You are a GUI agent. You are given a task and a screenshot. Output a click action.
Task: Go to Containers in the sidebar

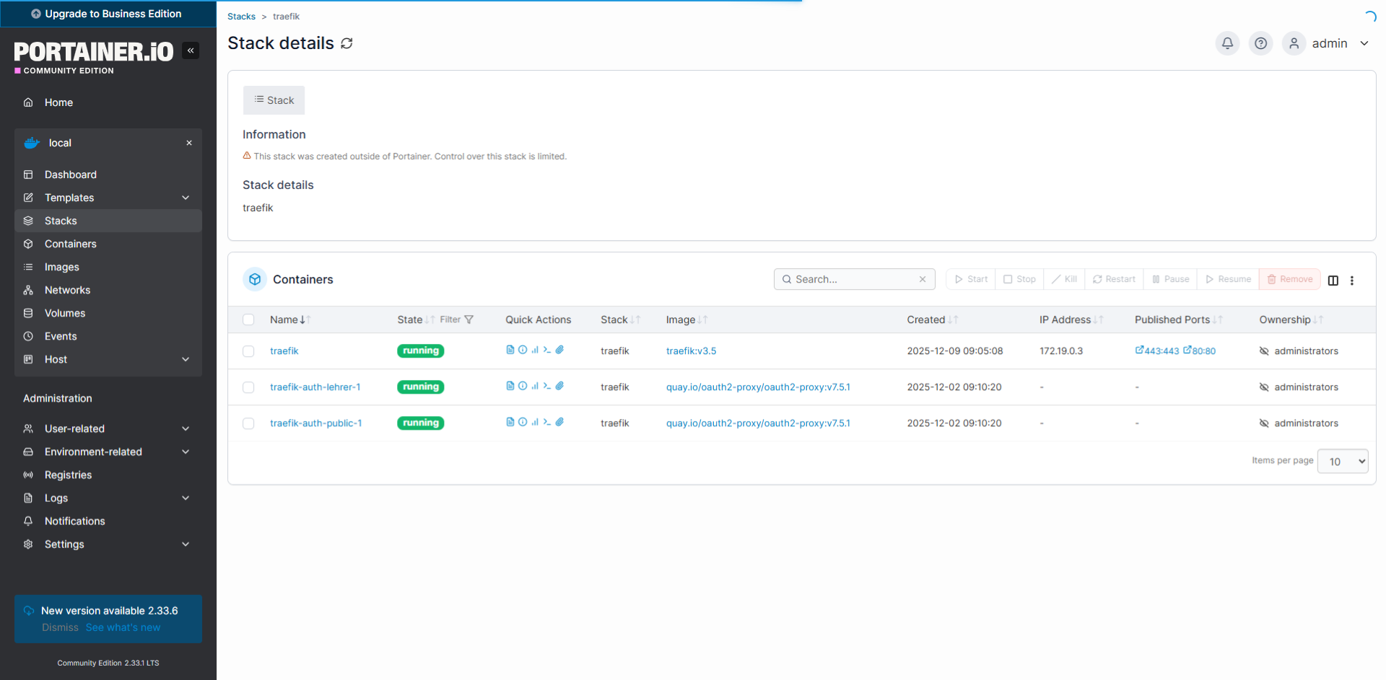click(x=71, y=244)
